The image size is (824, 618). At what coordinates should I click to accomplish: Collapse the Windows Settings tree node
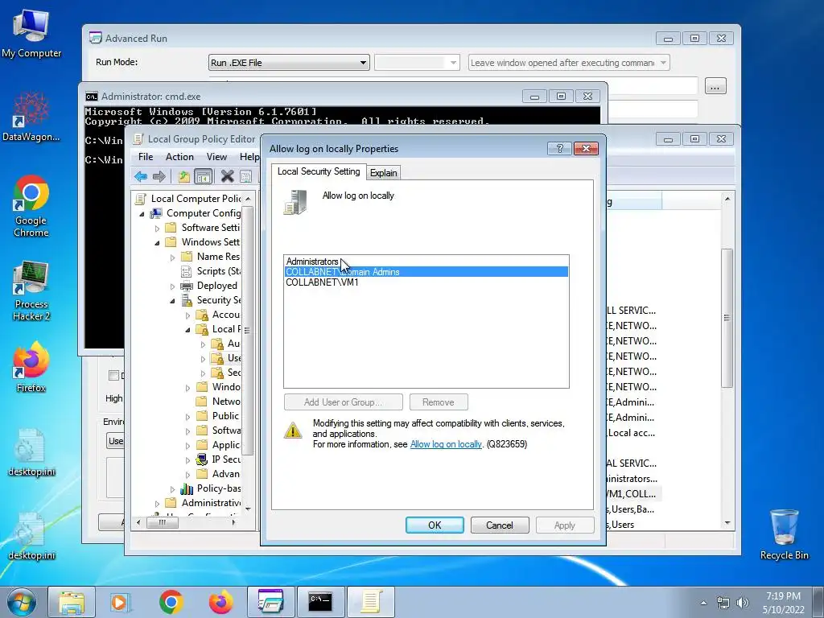point(157,242)
